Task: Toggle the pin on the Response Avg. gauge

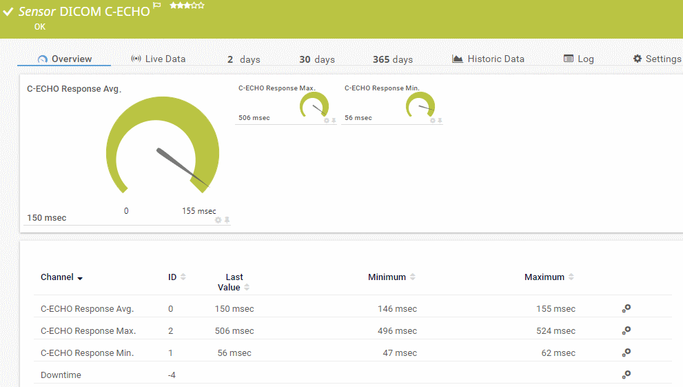Action: pos(227,220)
